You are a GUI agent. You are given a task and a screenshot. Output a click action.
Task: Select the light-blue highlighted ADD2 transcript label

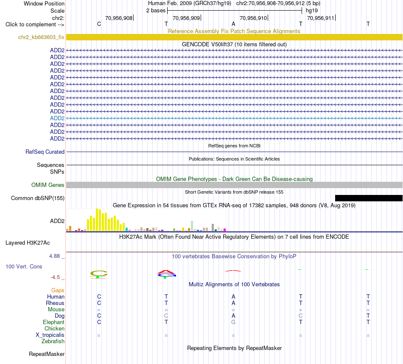(x=57, y=118)
